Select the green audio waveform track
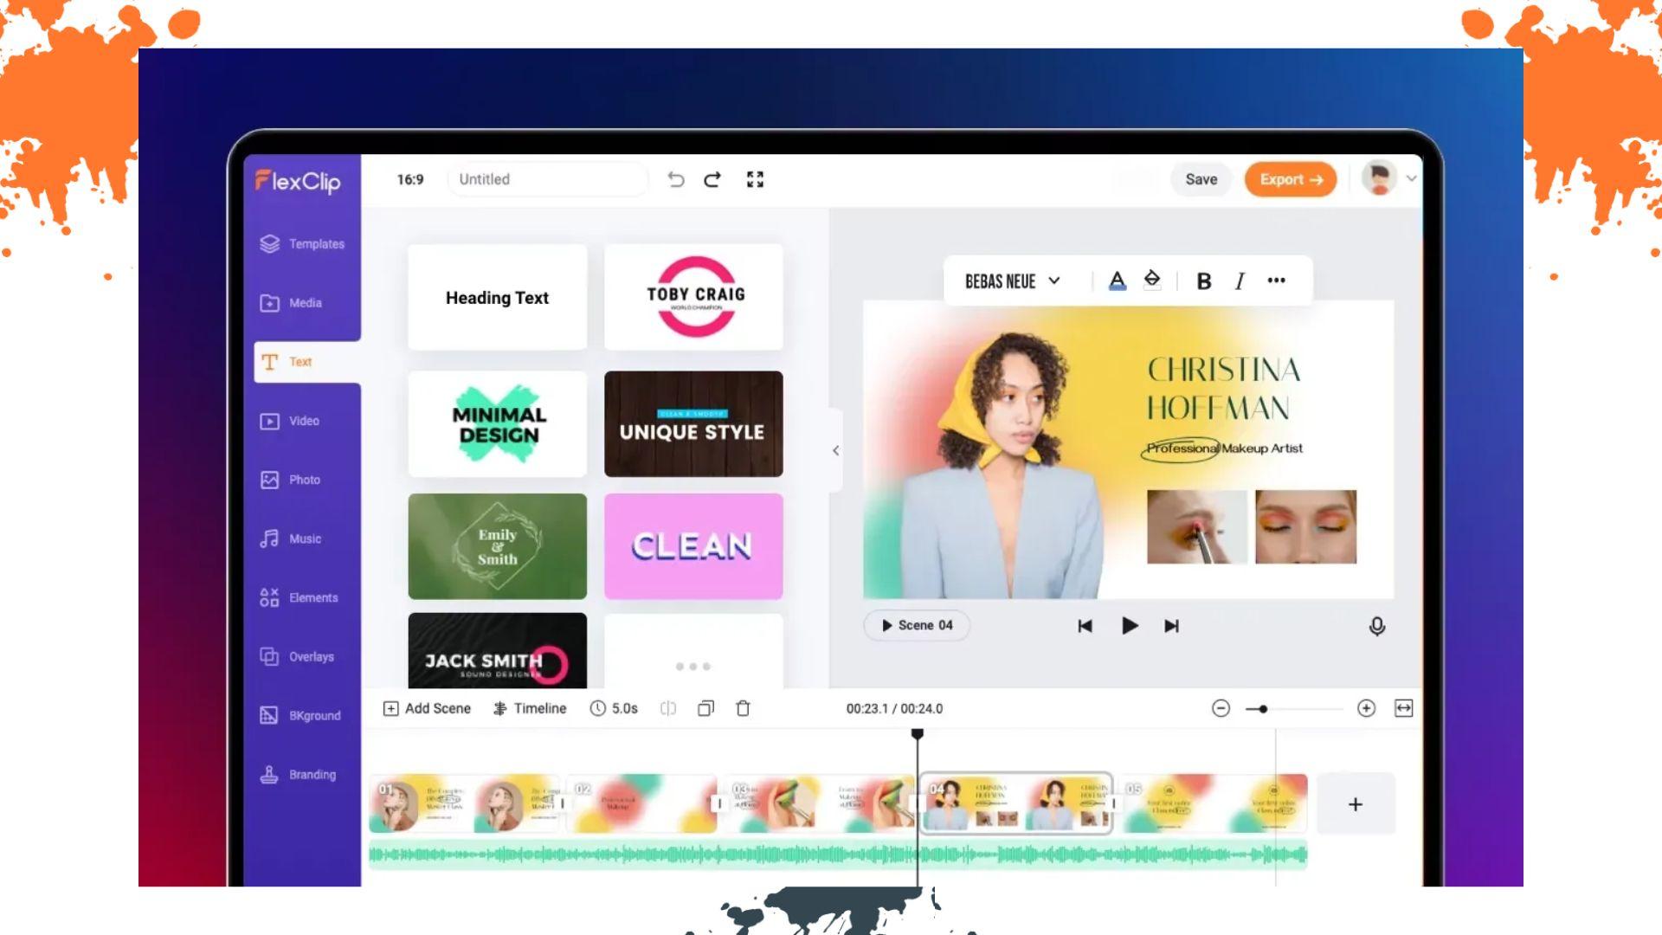 click(838, 855)
